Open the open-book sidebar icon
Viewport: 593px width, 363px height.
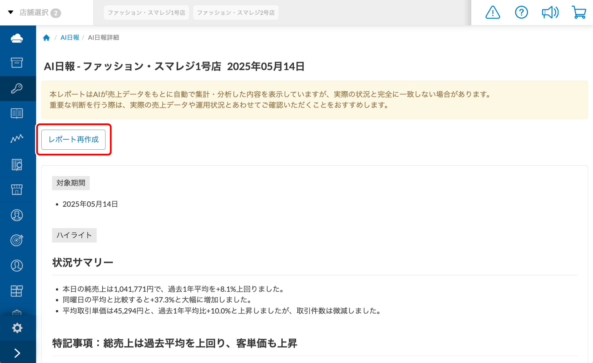coord(17,114)
